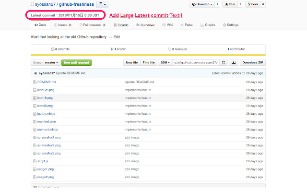307x192 pixels.
Task: Switch to the Issues tab
Action: tap(63, 25)
